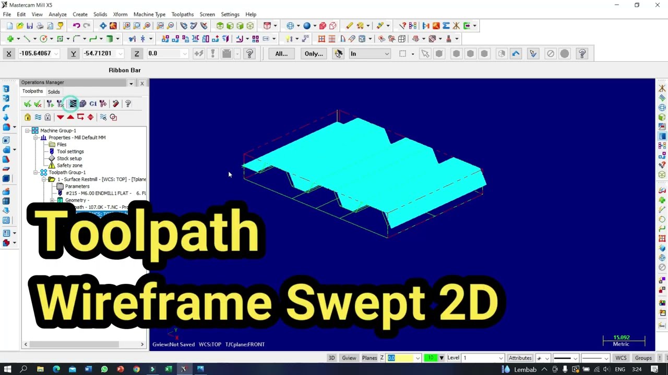Collapse the Machine Group-1 tree node

tap(27, 131)
